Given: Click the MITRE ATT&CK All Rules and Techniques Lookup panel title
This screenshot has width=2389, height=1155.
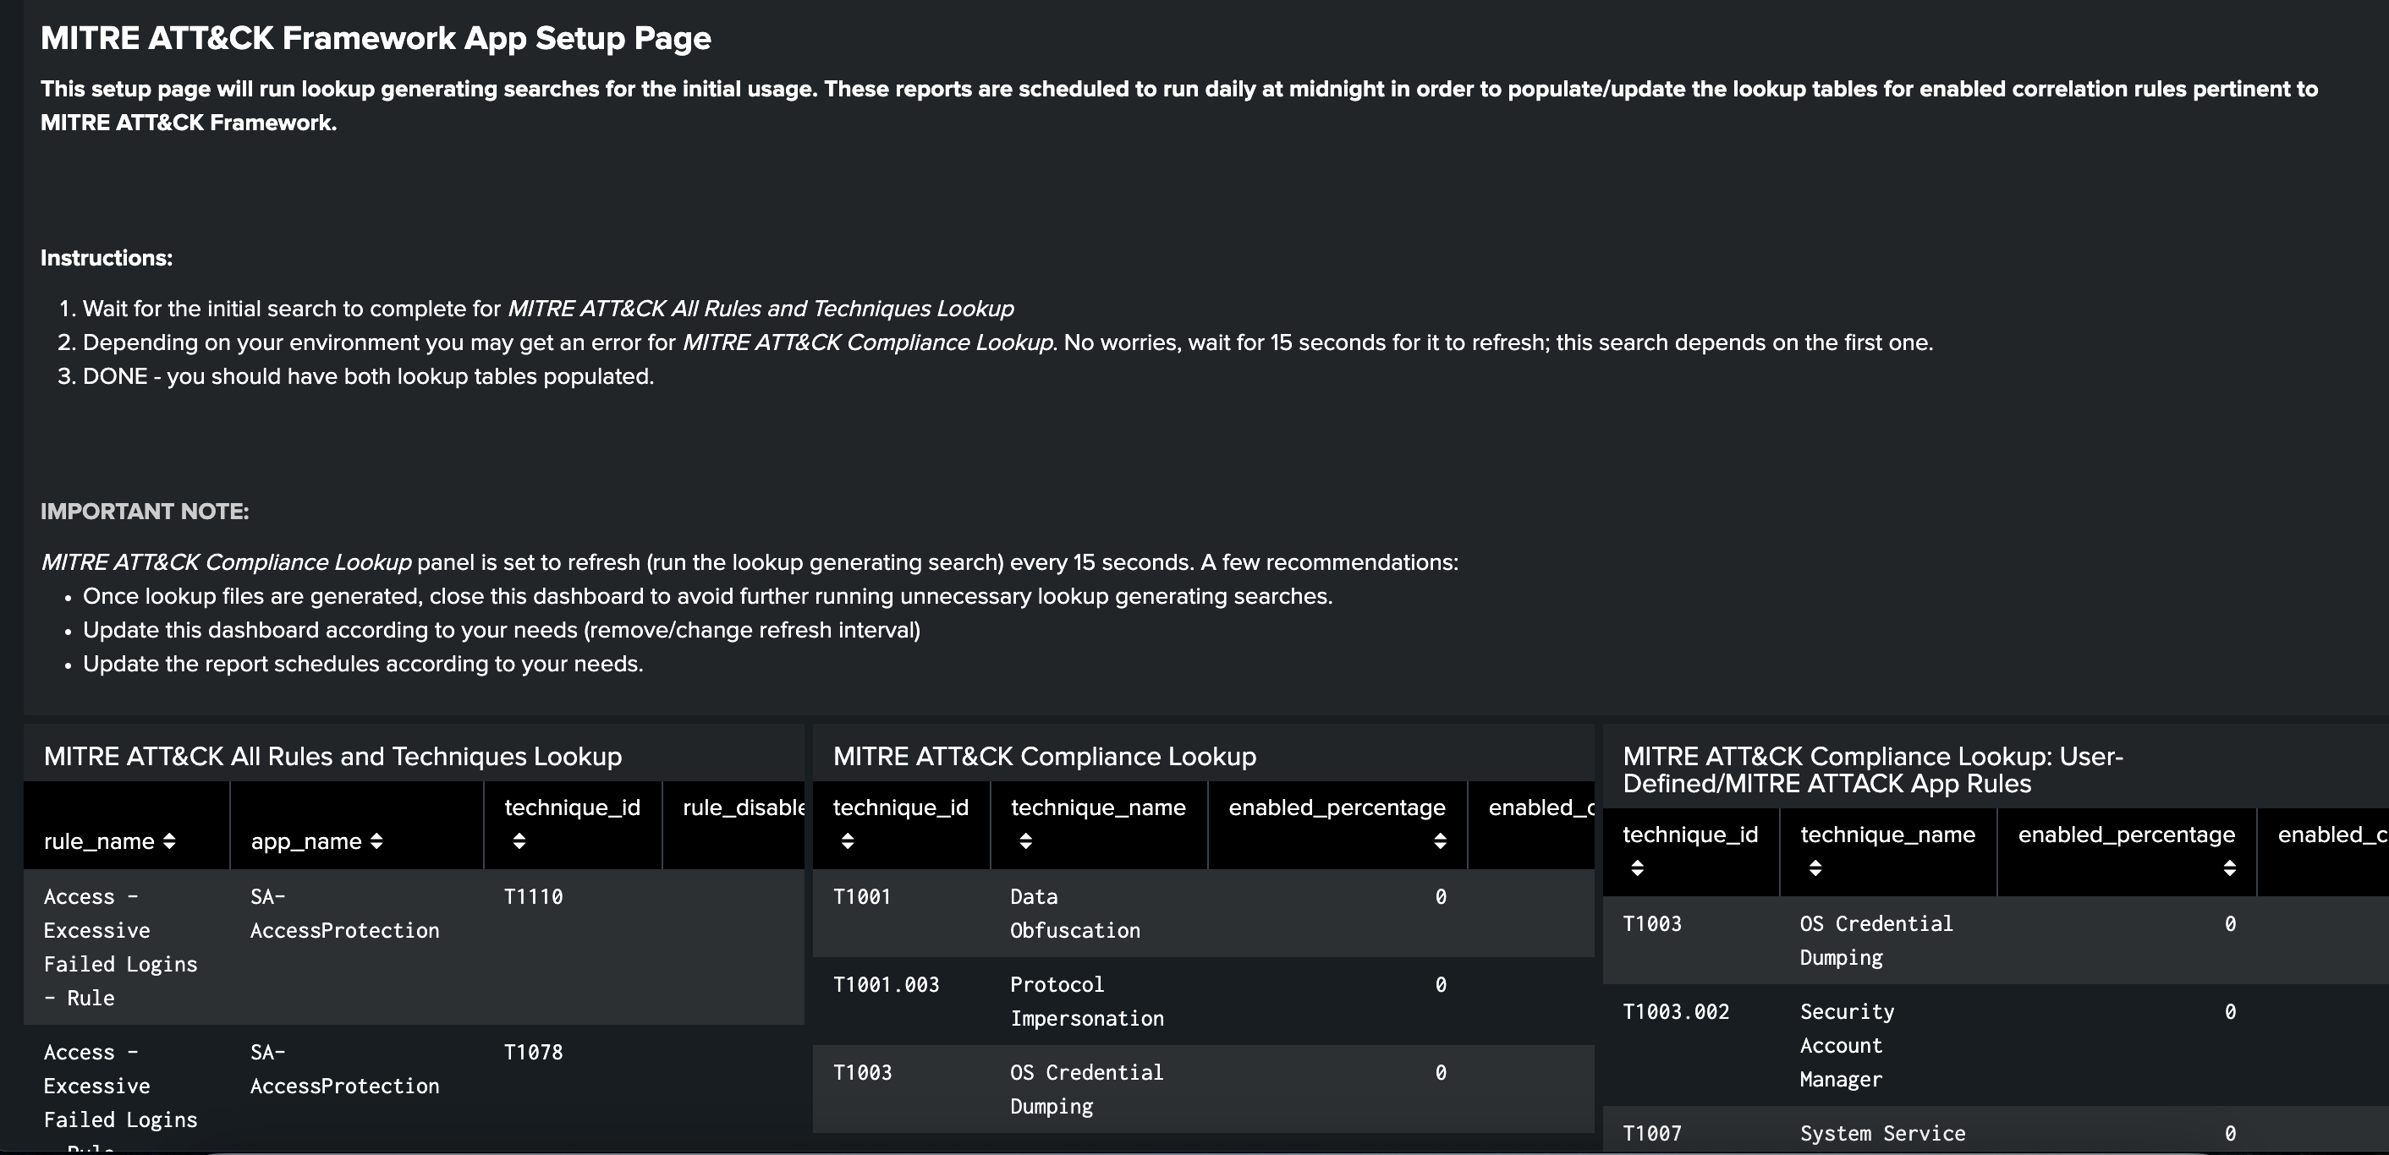Looking at the screenshot, I should click(332, 757).
